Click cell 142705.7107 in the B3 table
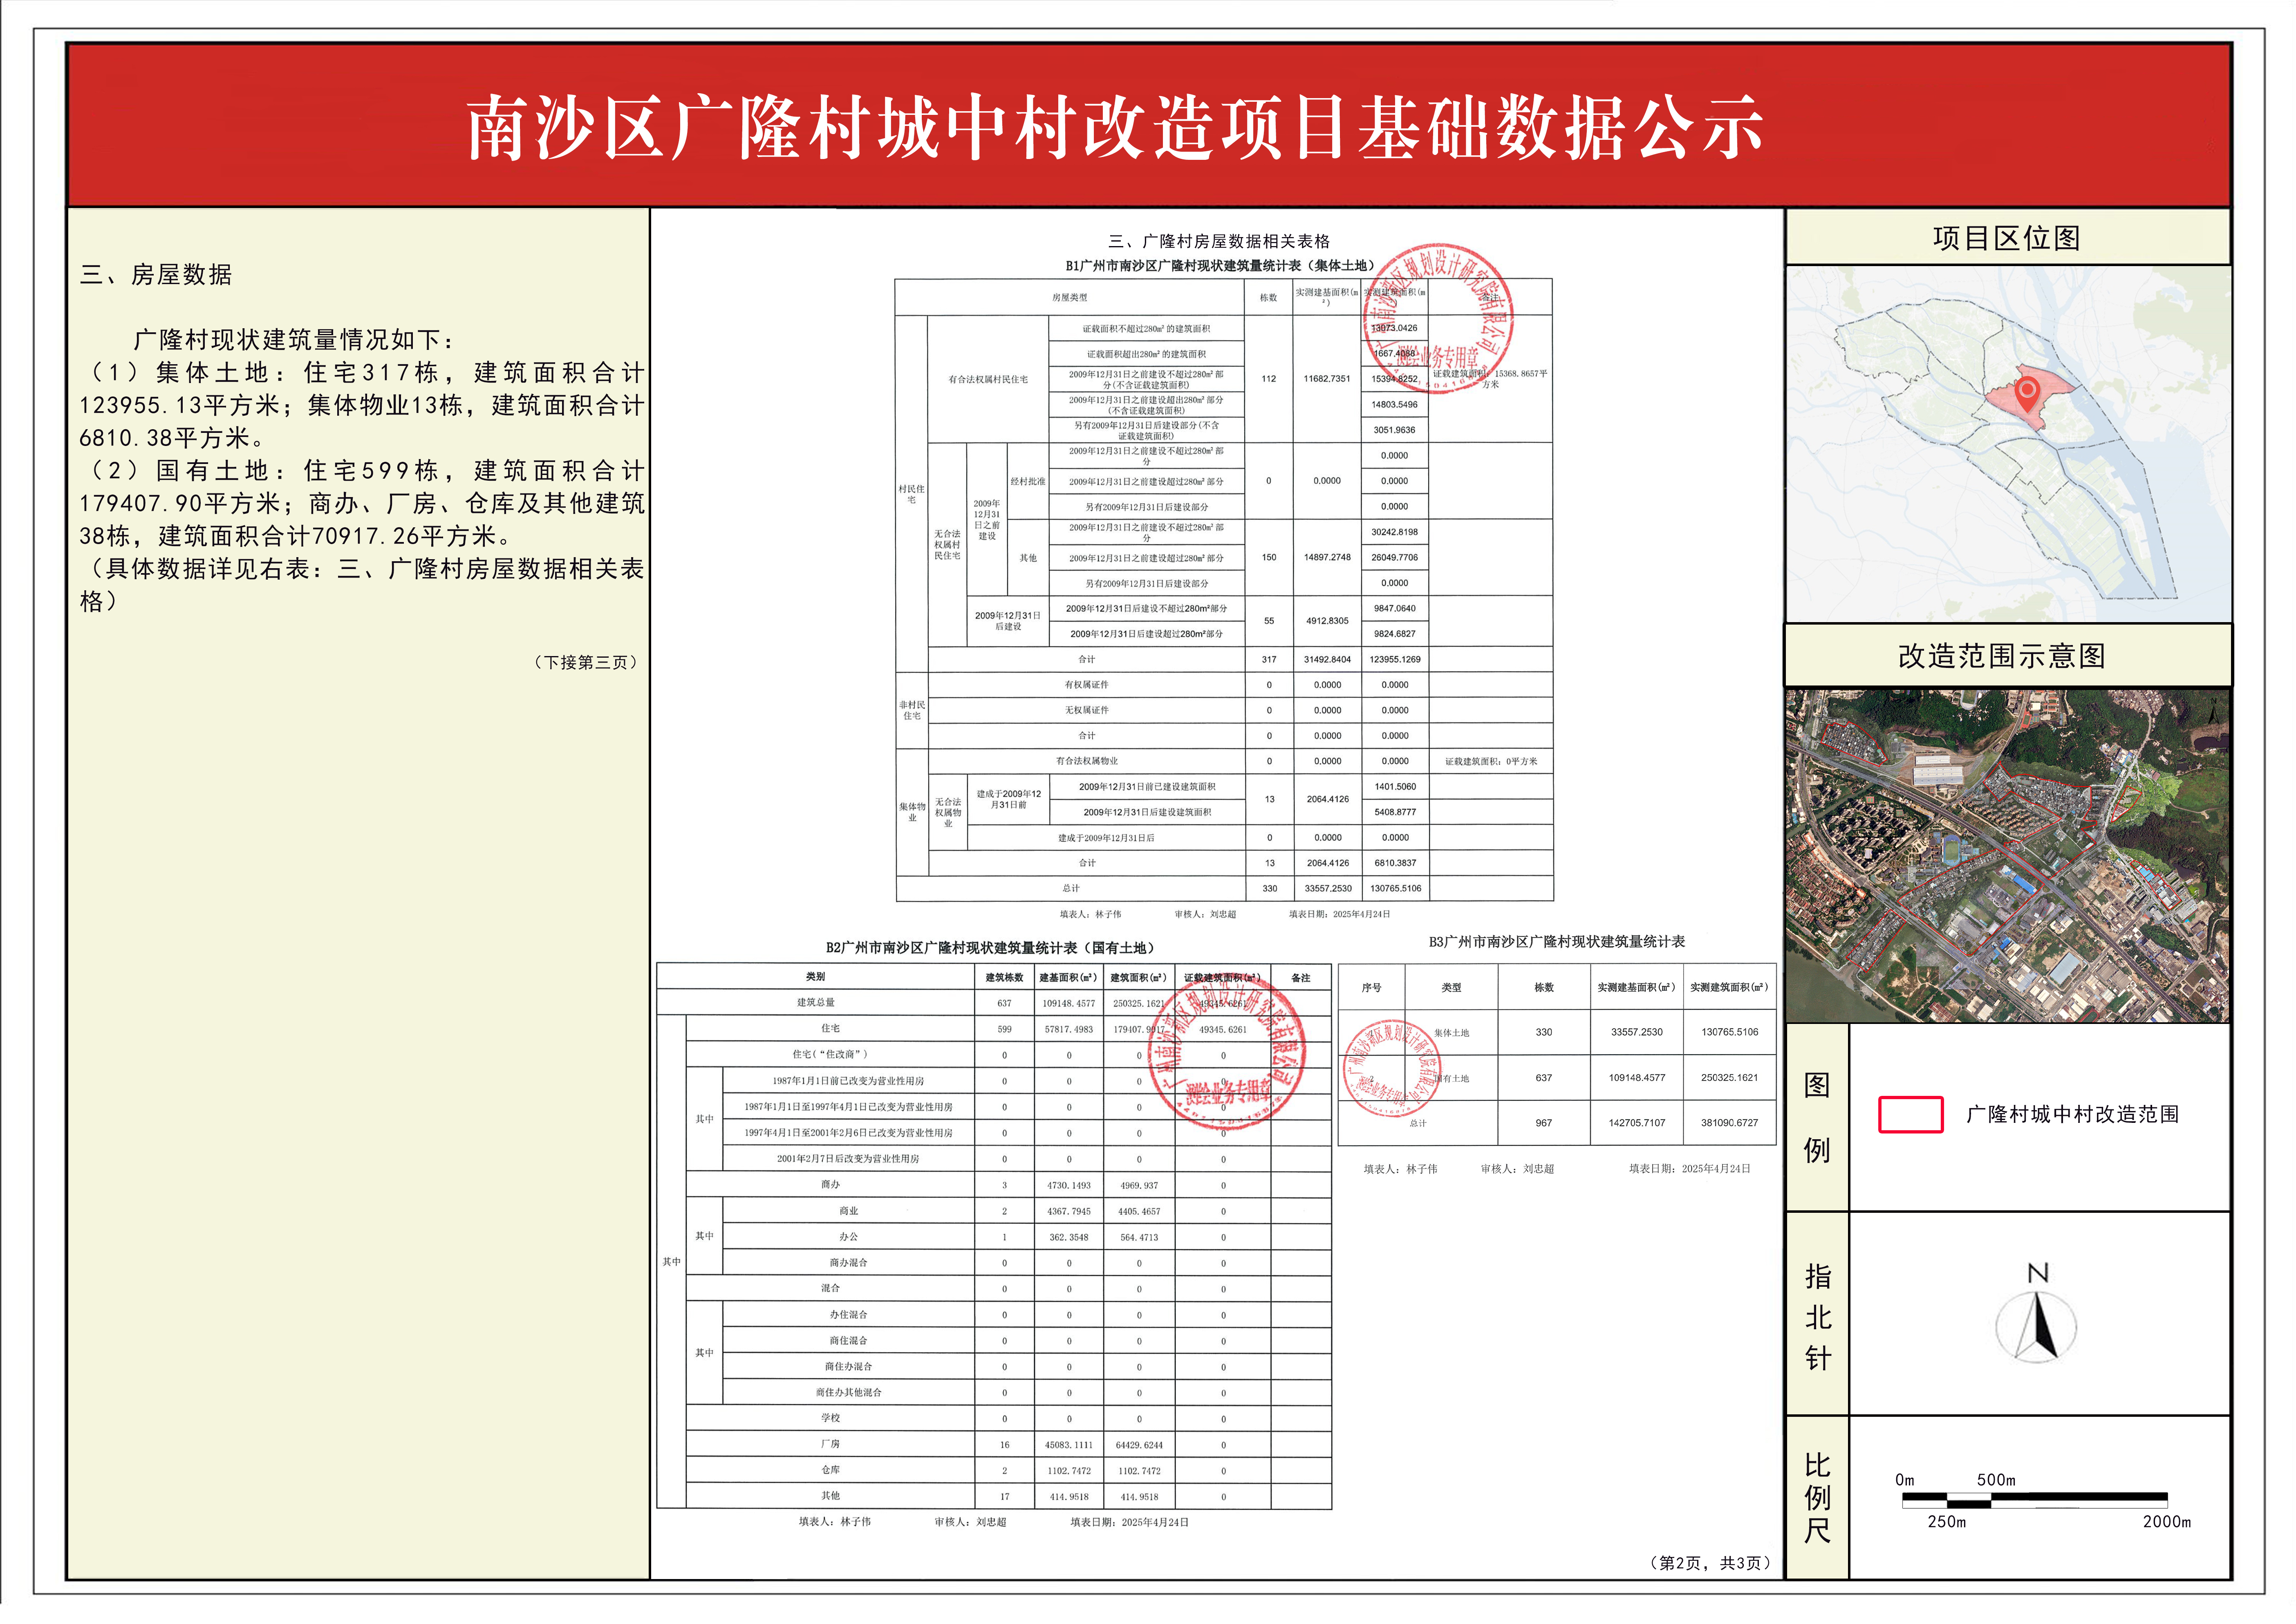The image size is (2296, 1624). pyautogui.click(x=1637, y=1123)
